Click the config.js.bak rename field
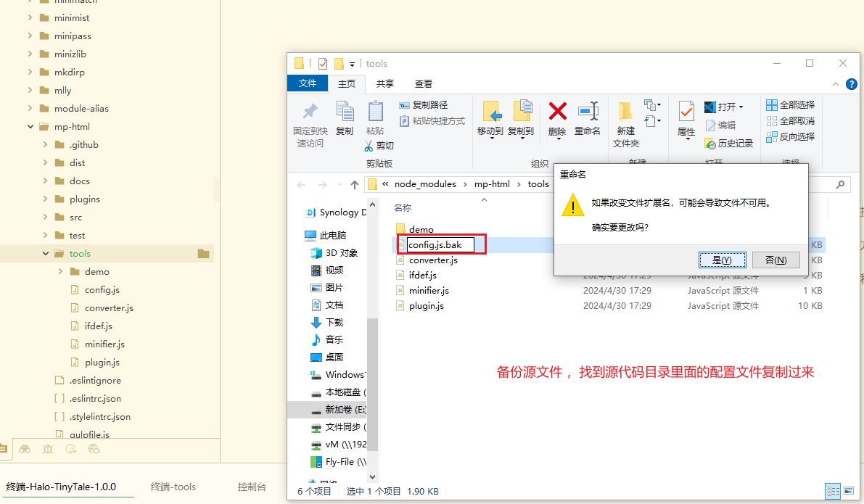Screen dimensions: 864x504 point(440,244)
